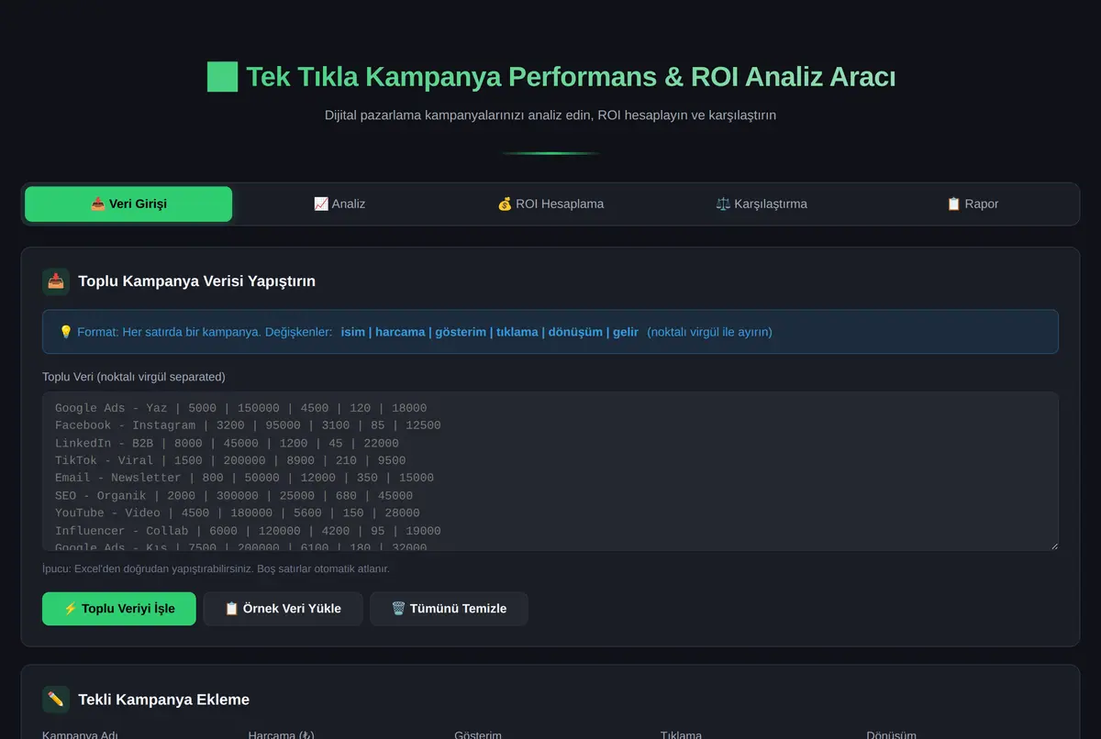
Task: Click the pencil icon beside Tekli Kampanya Ekleme
Action: tap(56, 700)
